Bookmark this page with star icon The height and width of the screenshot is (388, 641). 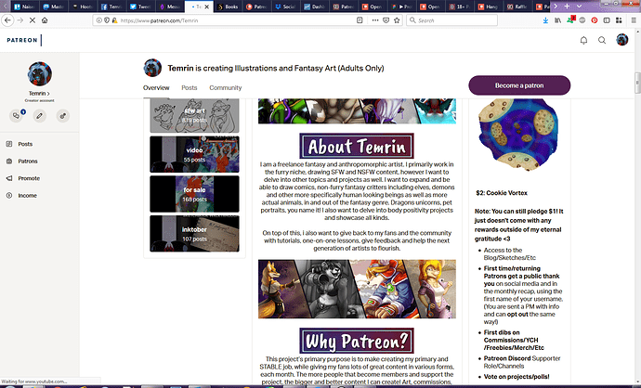[397, 20]
